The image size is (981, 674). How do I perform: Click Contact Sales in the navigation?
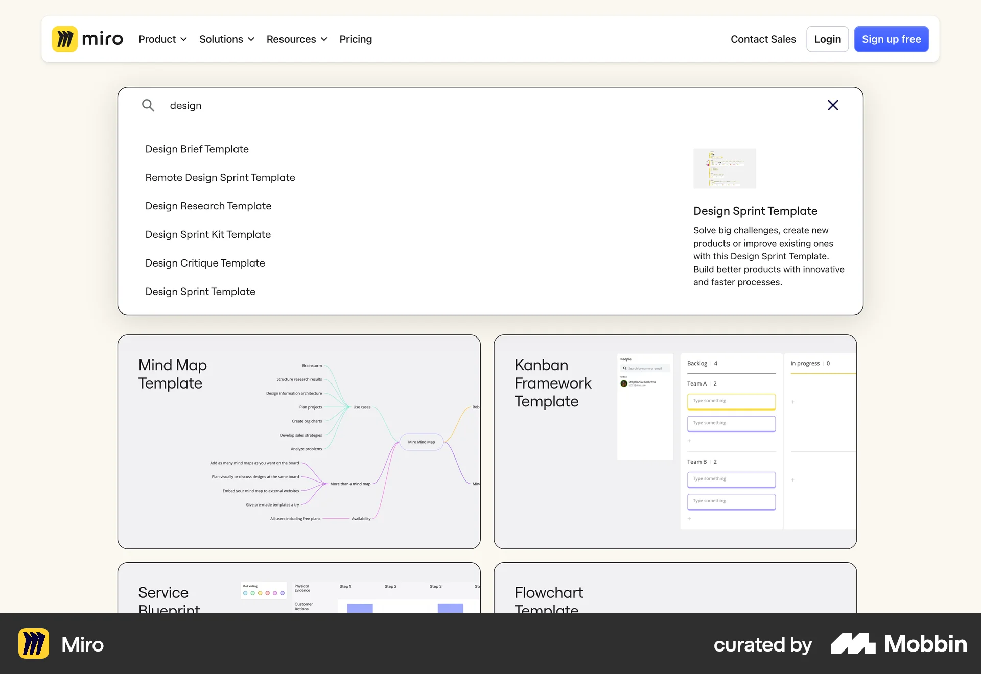pyautogui.click(x=763, y=39)
